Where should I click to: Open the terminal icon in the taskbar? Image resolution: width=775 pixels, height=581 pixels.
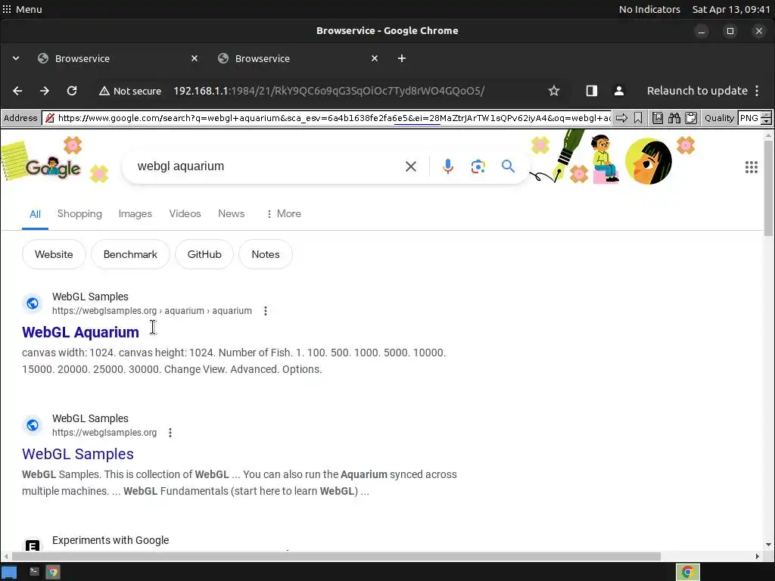point(34,572)
